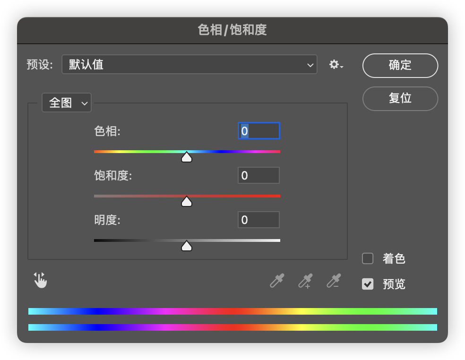Click the lower color spectrum bar

pos(232,327)
